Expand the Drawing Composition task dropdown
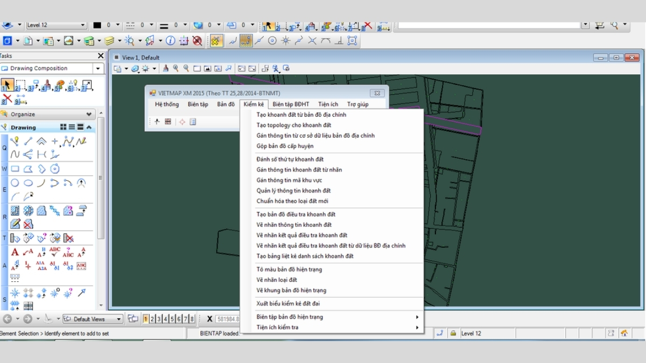The image size is (646, 363). click(98, 68)
